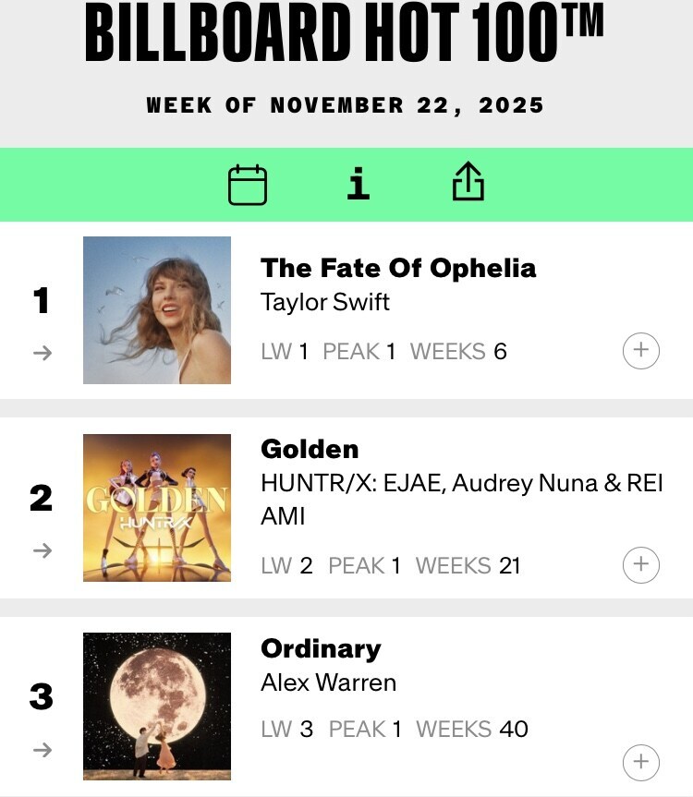Tap the share chart icon
The image size is (693, 797).
tap(468, 182)
